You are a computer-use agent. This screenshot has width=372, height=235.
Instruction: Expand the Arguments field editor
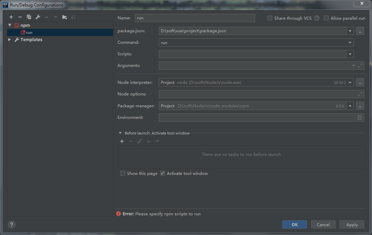[x=360, y=66]
